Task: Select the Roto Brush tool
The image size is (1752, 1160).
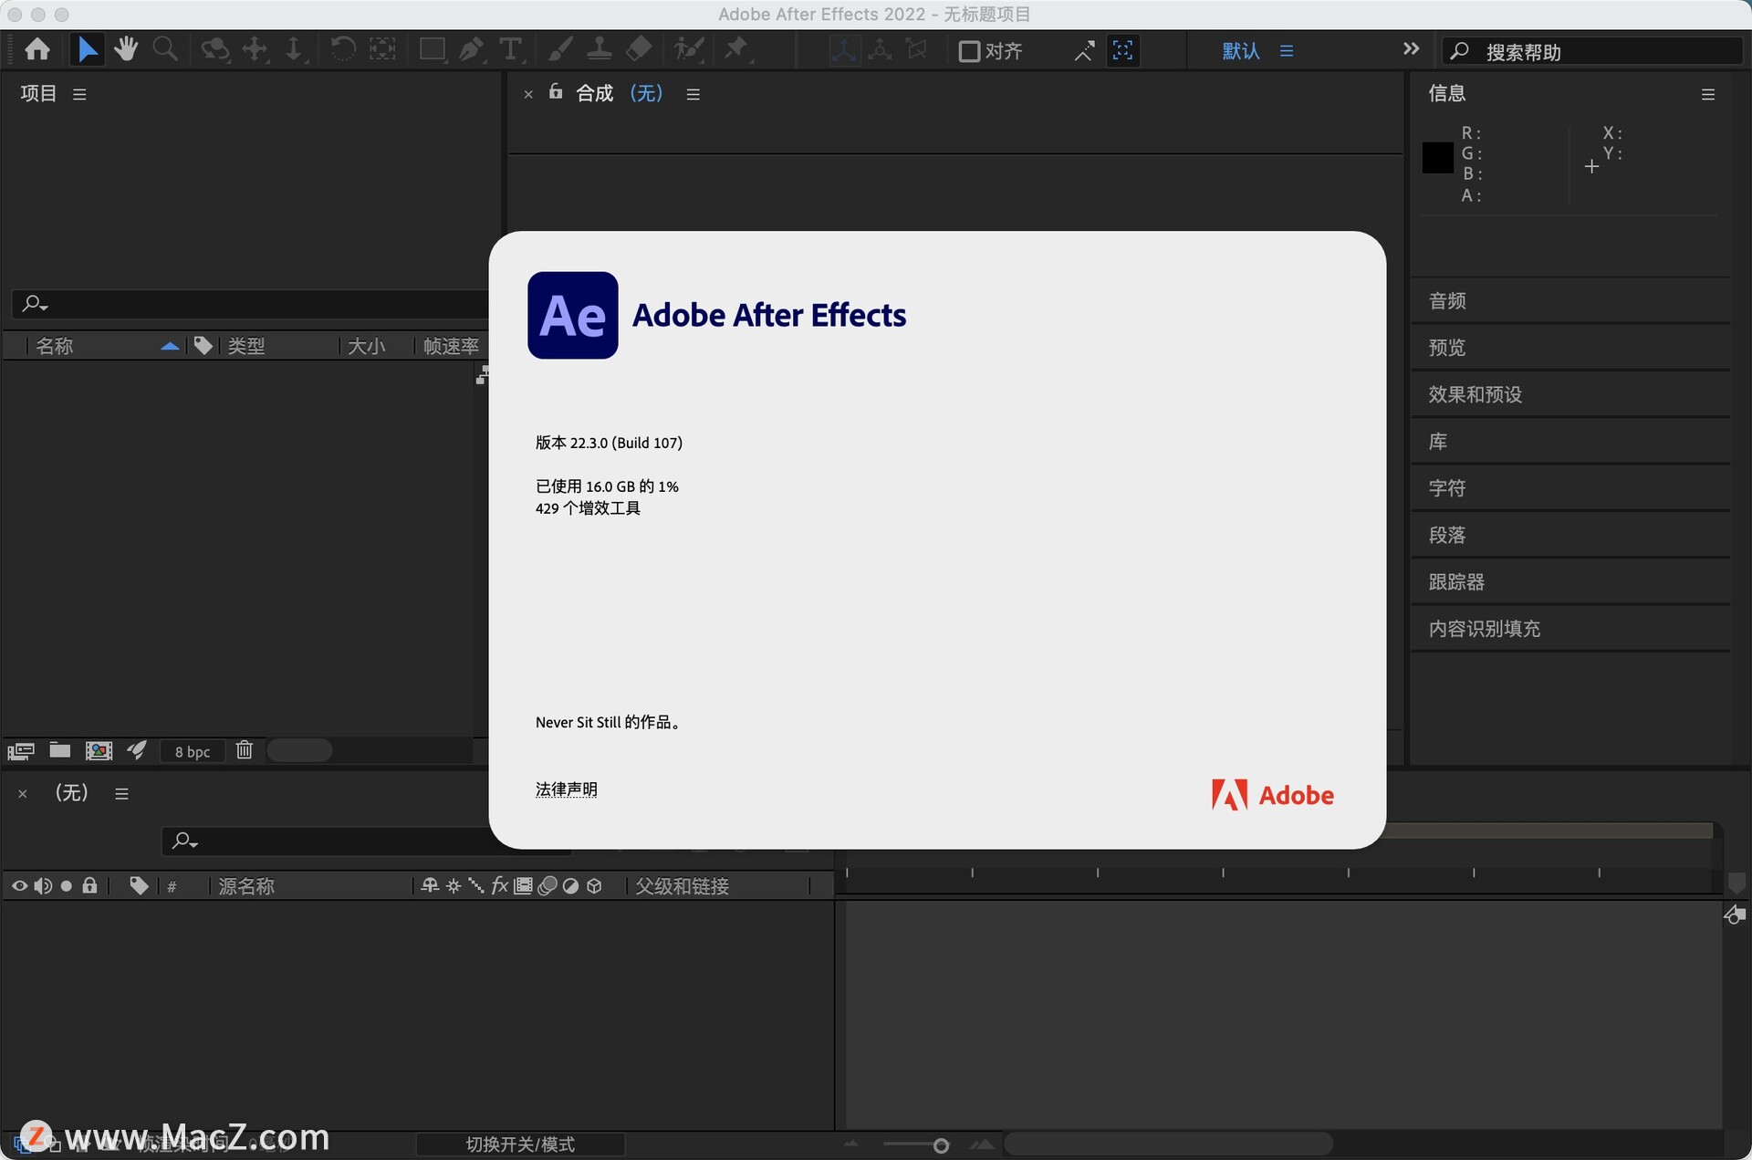Action: (688, 49)
